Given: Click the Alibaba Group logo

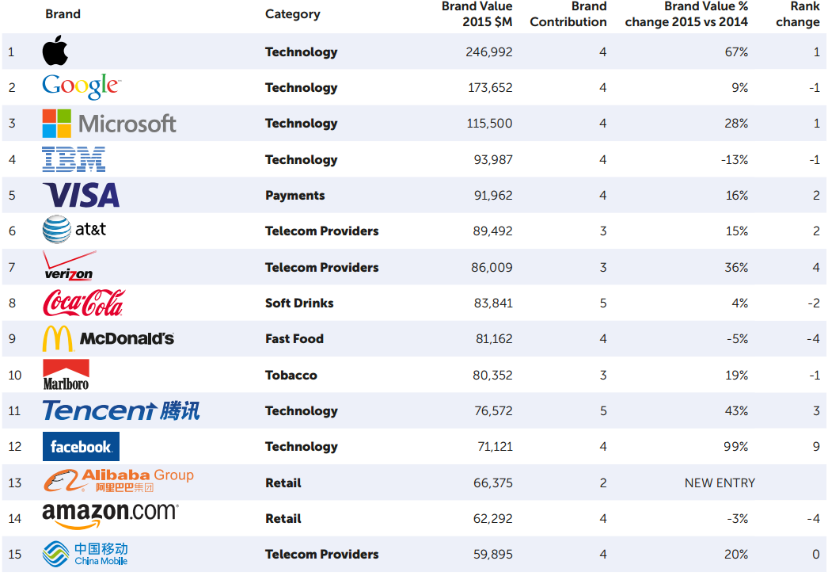Looking at the screenshot, I should pyautogui.click(x=118, y=481).
